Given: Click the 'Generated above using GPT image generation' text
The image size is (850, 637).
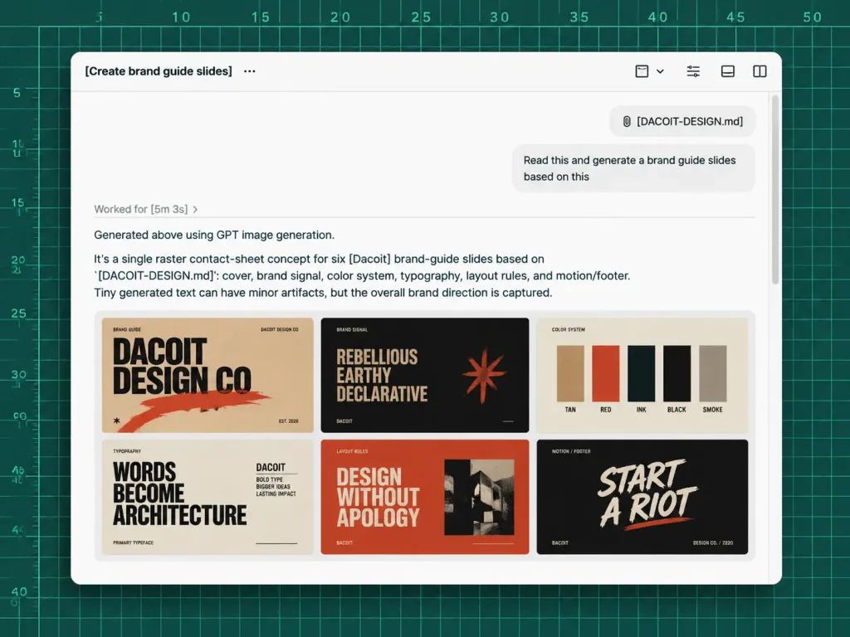Looking at the screenshot, I should point(214,235).
